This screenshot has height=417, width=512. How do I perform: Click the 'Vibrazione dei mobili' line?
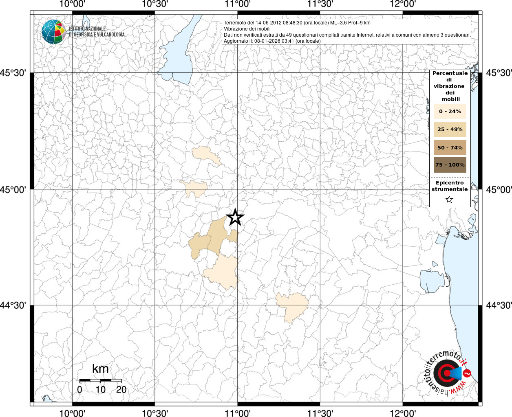click(247, 29)
